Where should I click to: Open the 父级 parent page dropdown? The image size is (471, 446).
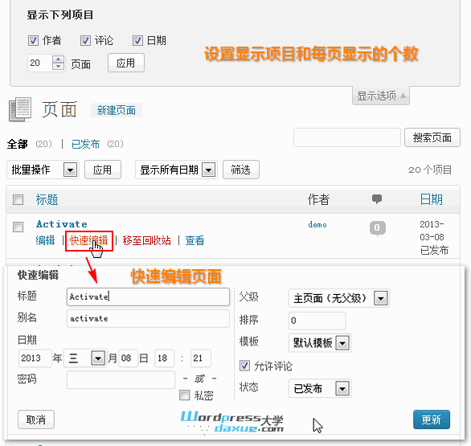tap(339, 298)
